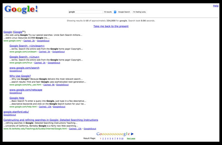Open GoogleScout under www.google.com/search
Viewport: 222px width, 145px height.
point(16,71)
